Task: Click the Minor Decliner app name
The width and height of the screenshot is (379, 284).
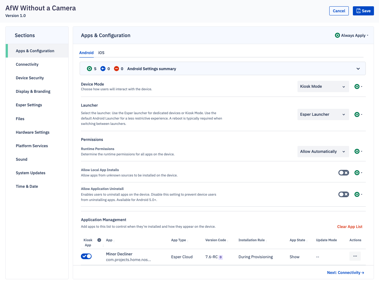Action: tap(119, 254)
